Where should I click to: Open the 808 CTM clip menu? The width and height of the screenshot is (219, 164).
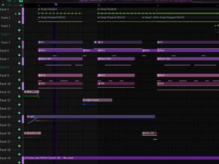143,133
